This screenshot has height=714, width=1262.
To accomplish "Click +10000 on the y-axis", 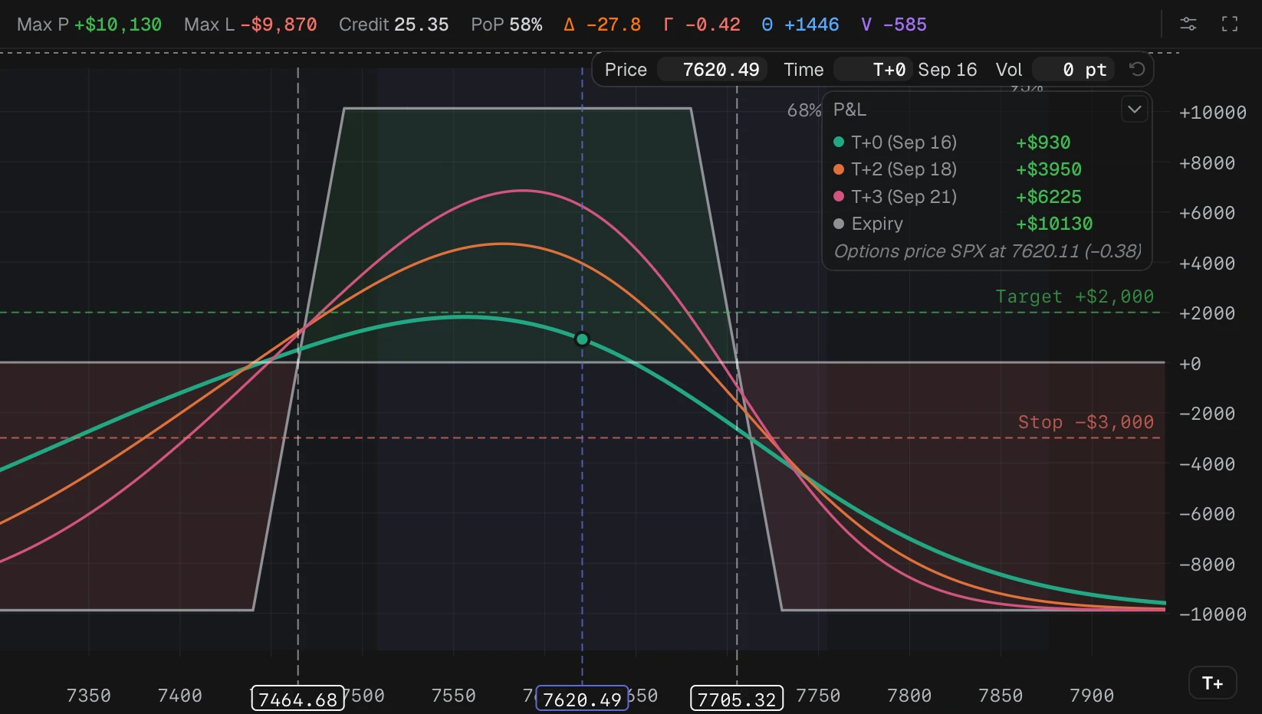I will [x=1212, y=113].
